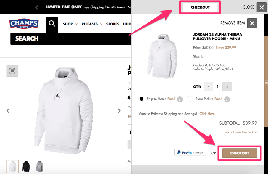Click the enlarge product image icon

pos(12,71)
